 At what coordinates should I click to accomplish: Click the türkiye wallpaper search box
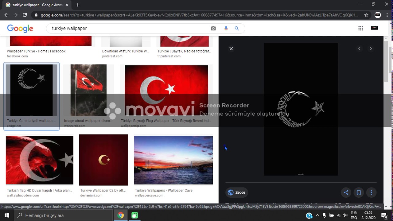tap(129, 28)
